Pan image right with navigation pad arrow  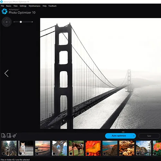(10, 22)
